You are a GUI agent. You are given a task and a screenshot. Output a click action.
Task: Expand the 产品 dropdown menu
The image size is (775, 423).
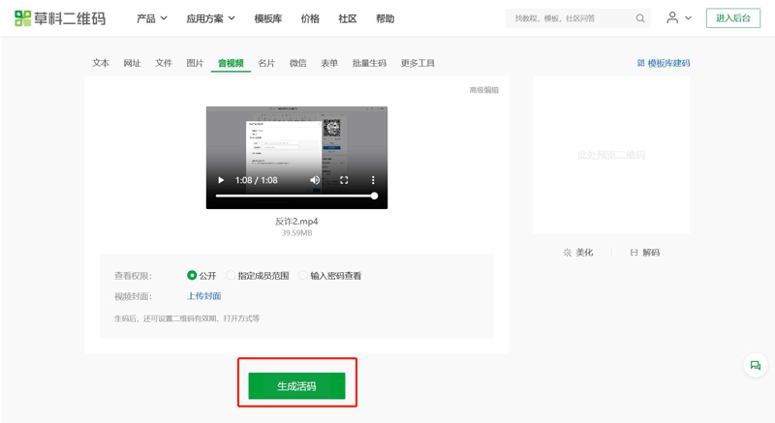coord(152,18)
